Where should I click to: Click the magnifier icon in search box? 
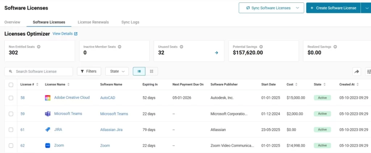(11, 71)
